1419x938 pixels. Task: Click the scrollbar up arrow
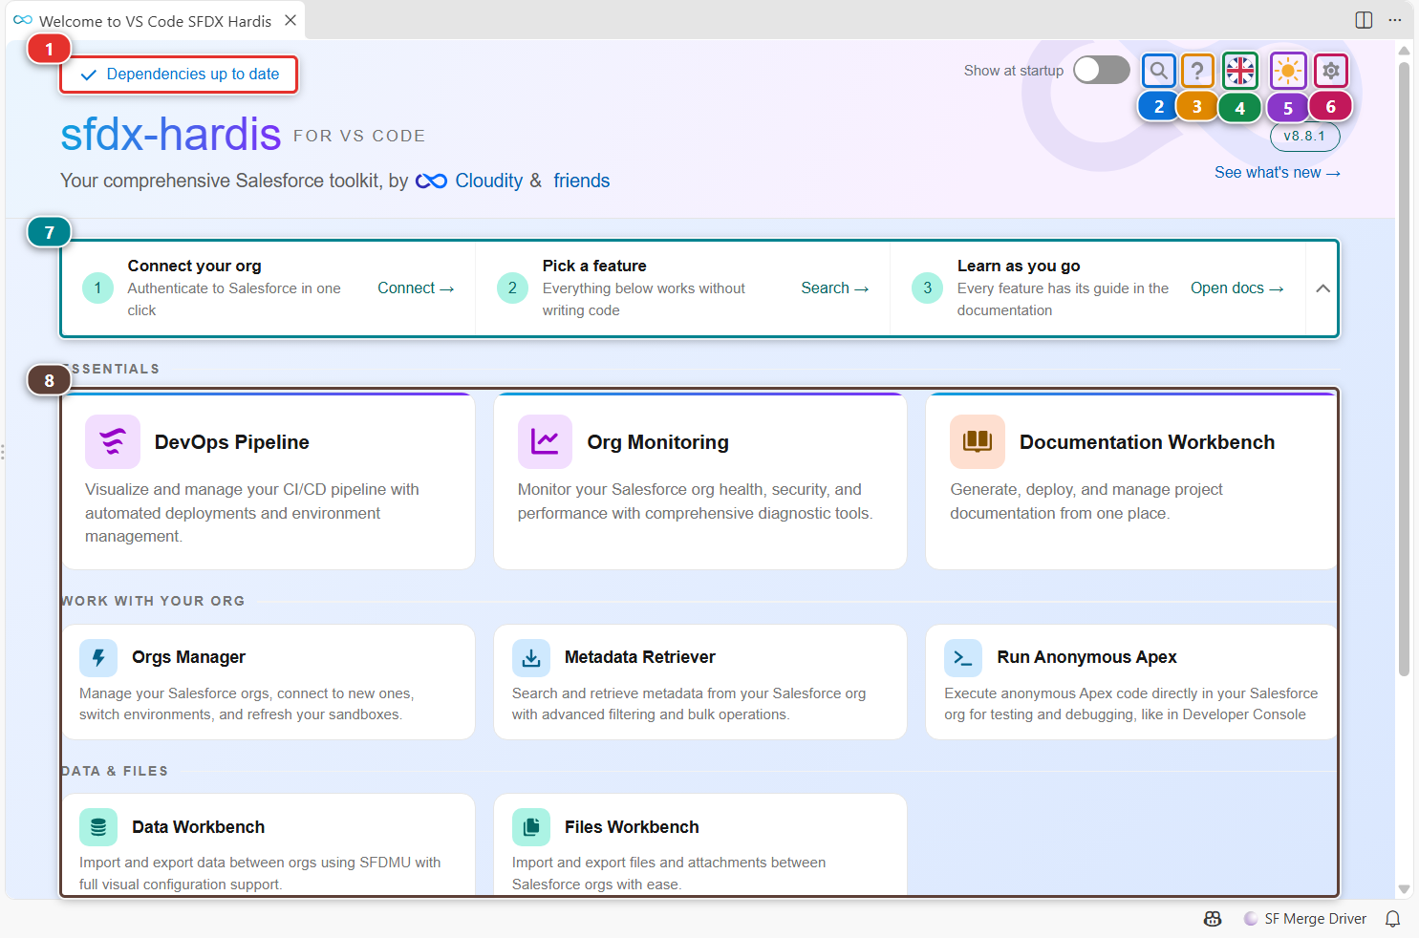[1404, 51]
